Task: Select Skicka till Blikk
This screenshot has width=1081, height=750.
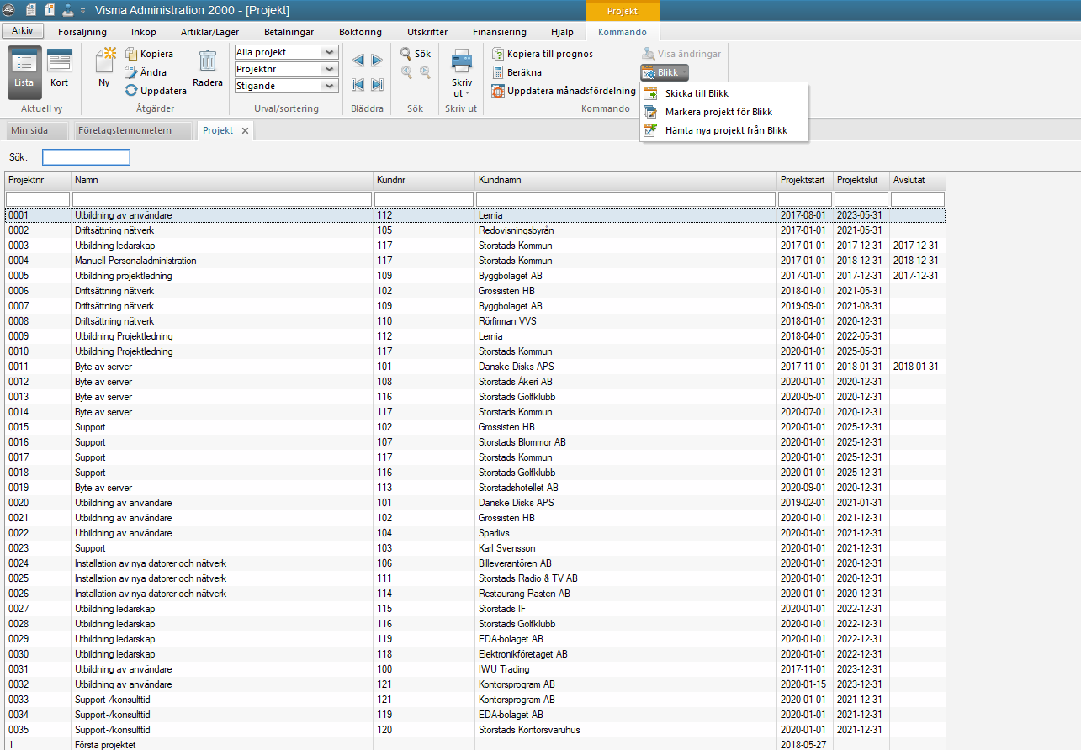Action: (x=697, y=93)
